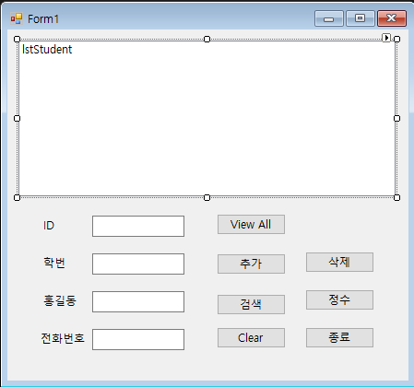The height and width of the screenshot is (387, 414).
Task: Click the 검색 button
Action: coord(251,304)
